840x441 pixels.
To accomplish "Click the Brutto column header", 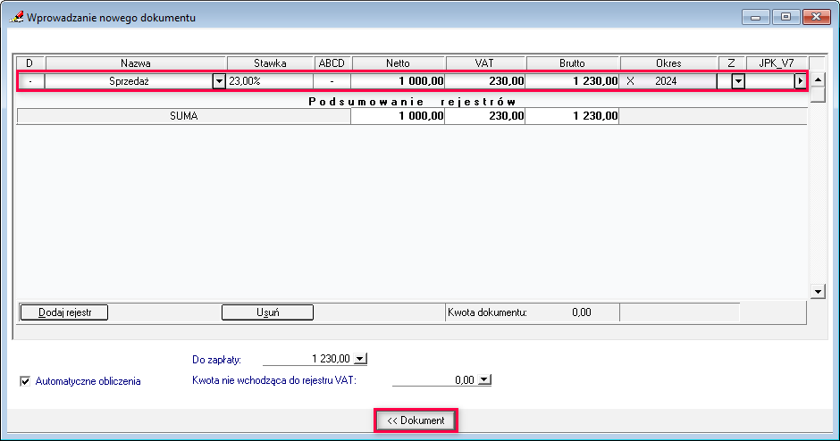I will pyautogui.click(x=572, y=63).
